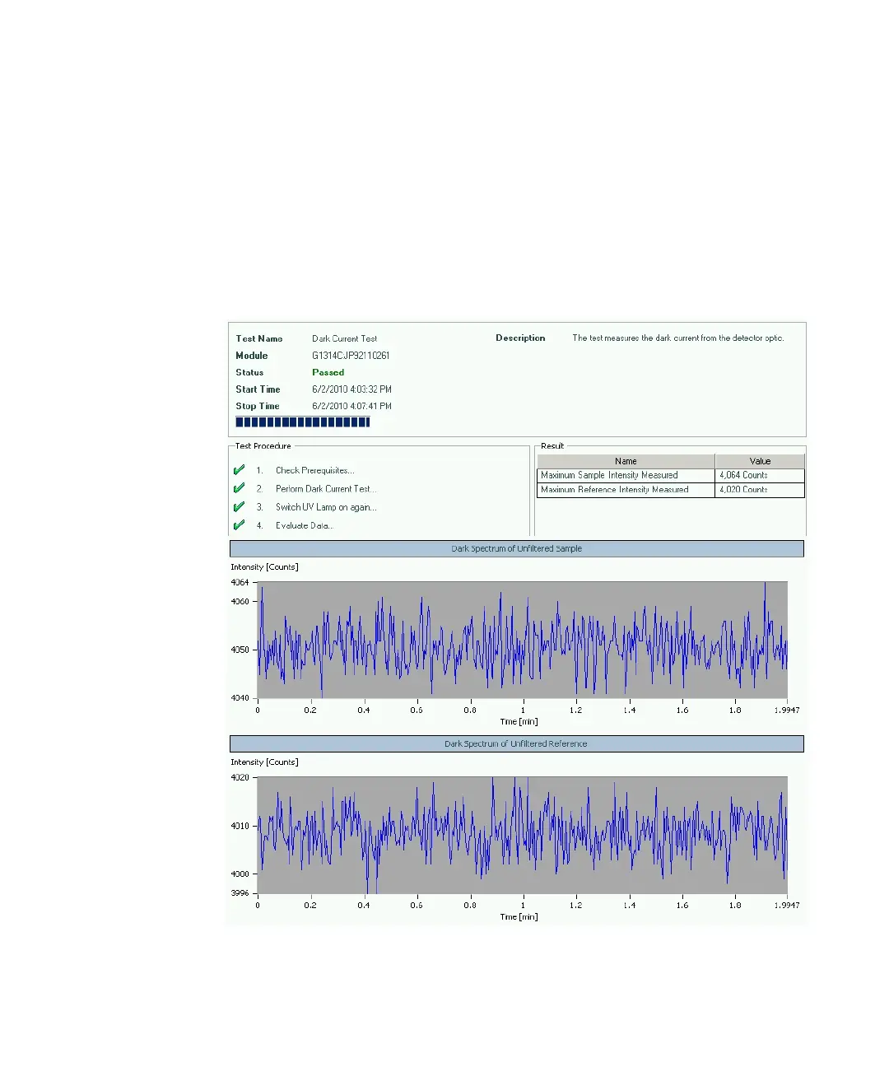
Task: Click Time [min] label under sample chart
Action: click(519, 722)
